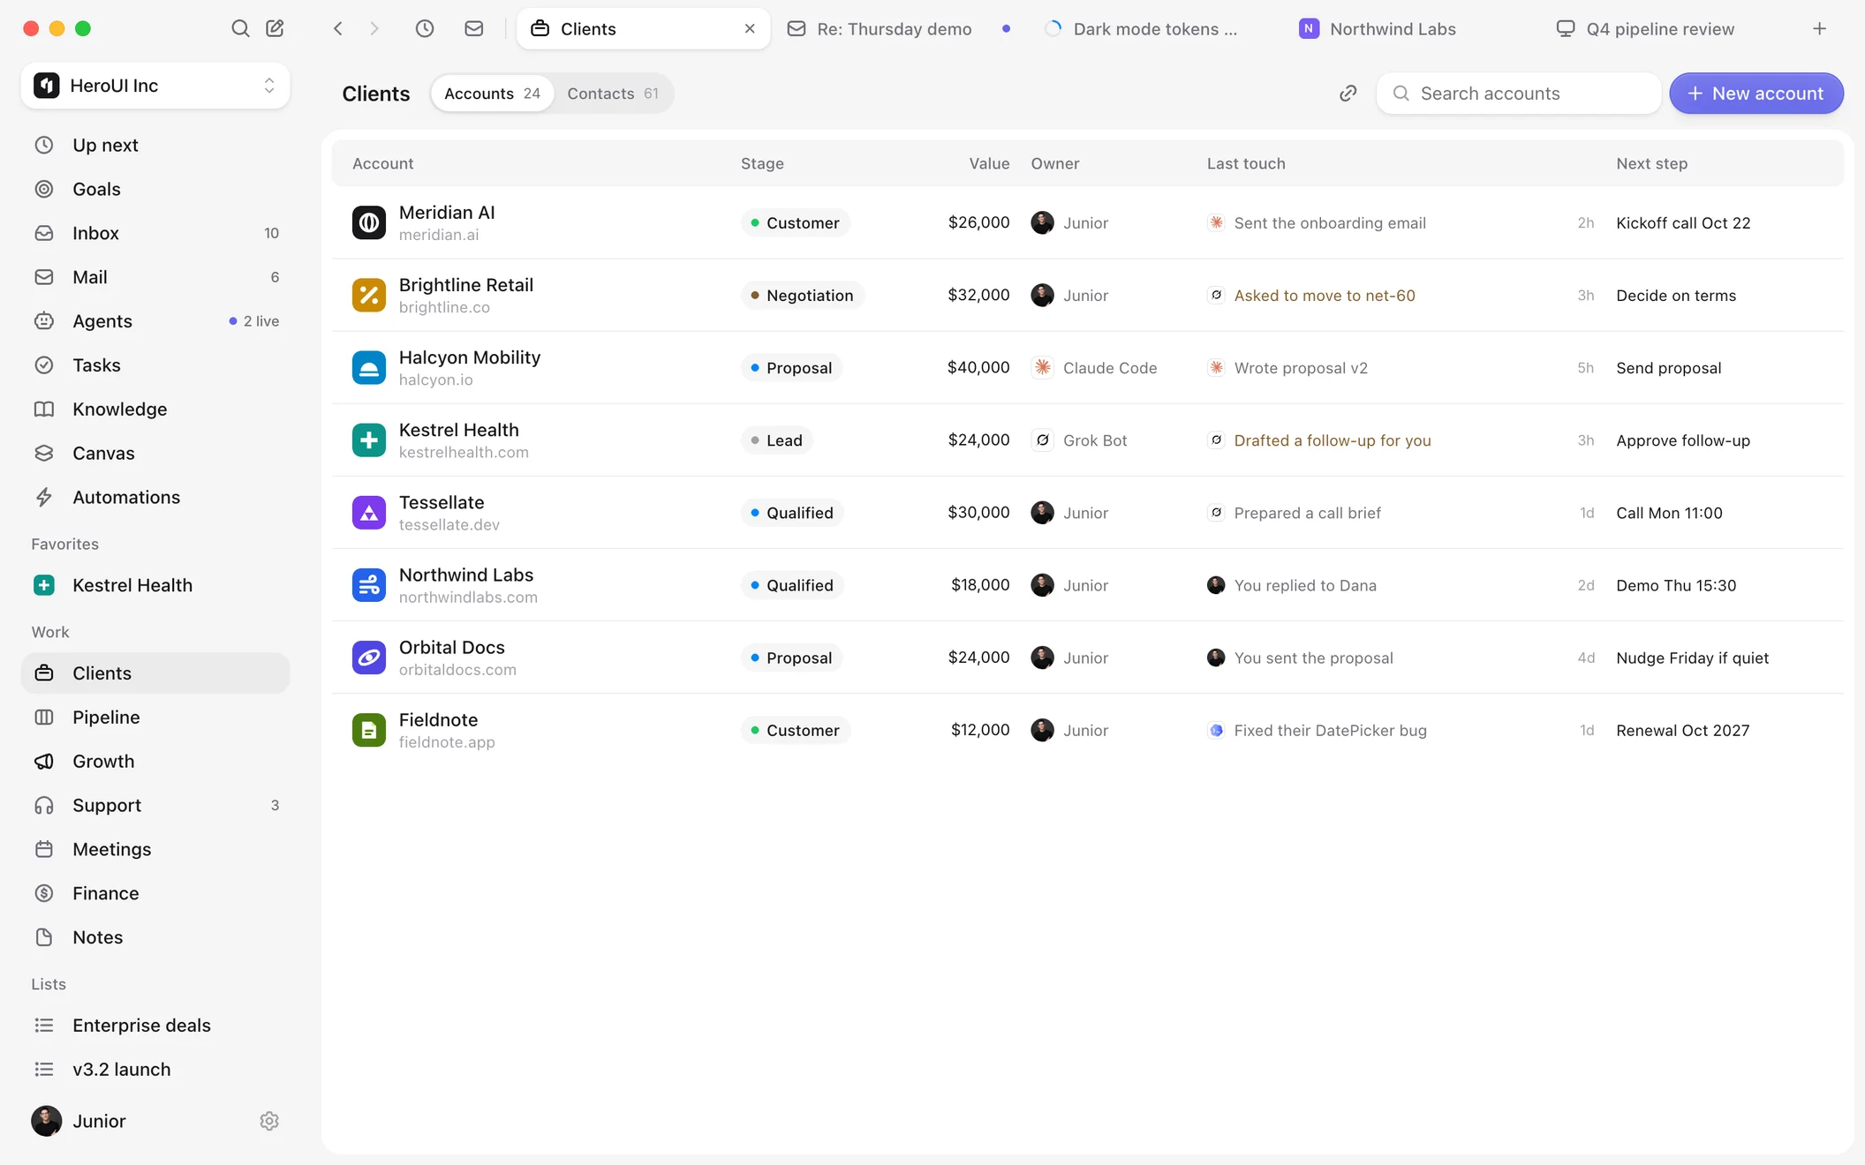Open the mail icon in top toolbar
1865x1165 pixels.
[474, 28]
